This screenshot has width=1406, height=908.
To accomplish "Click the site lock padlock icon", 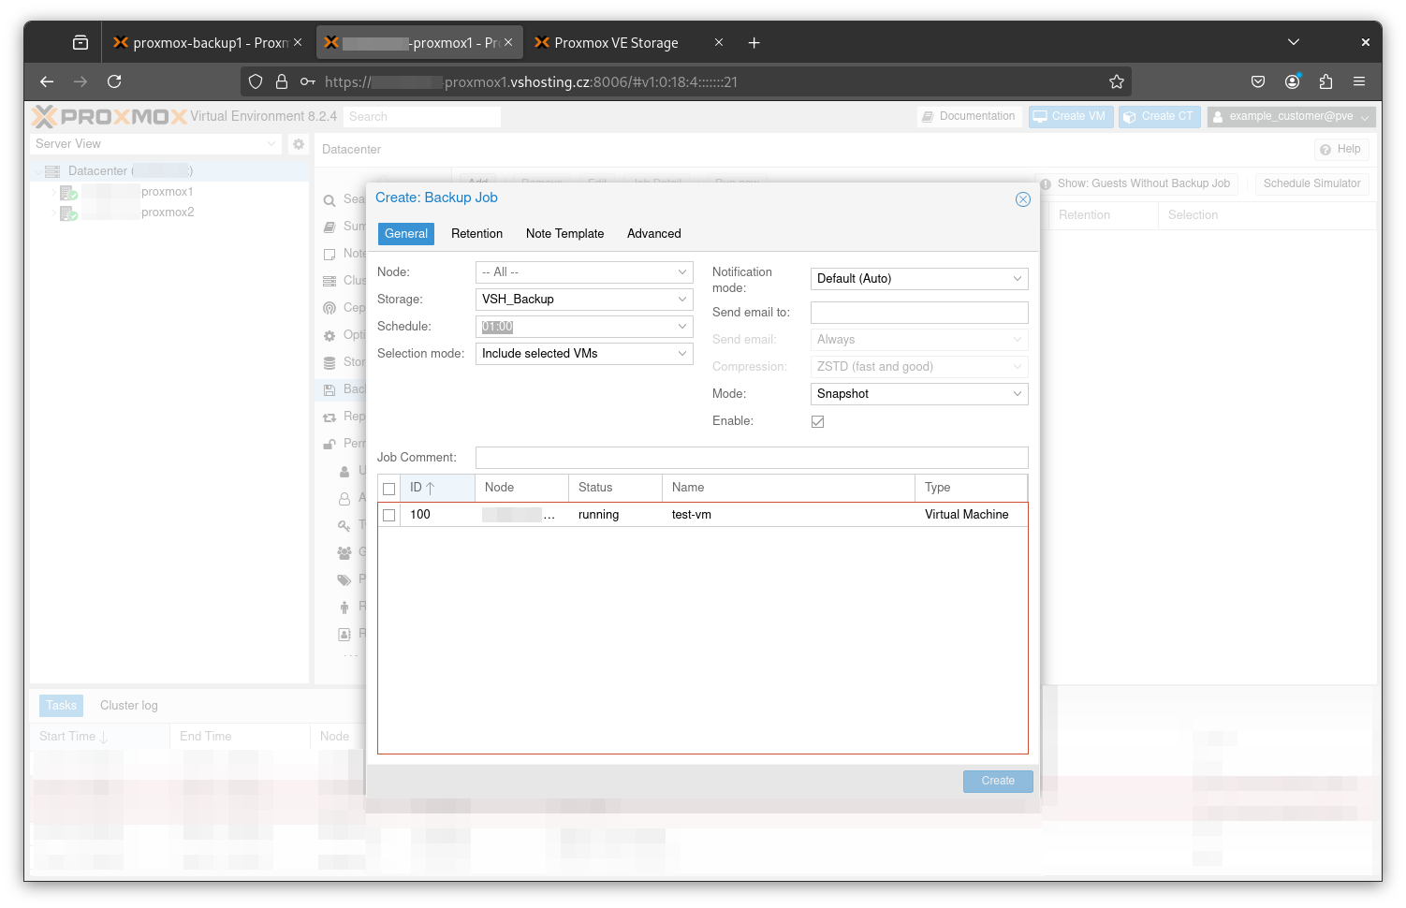I will pos(281,81).
